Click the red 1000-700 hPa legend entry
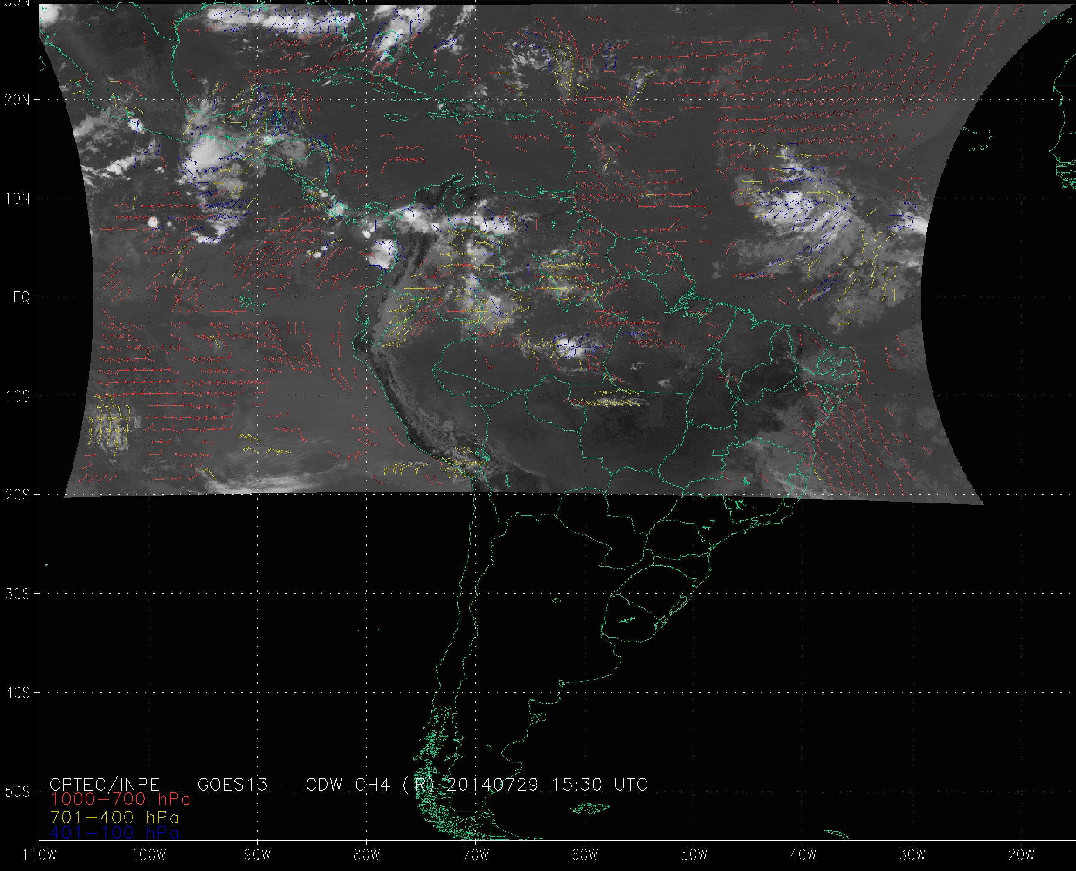The image size is (1076, 871). 120,800
